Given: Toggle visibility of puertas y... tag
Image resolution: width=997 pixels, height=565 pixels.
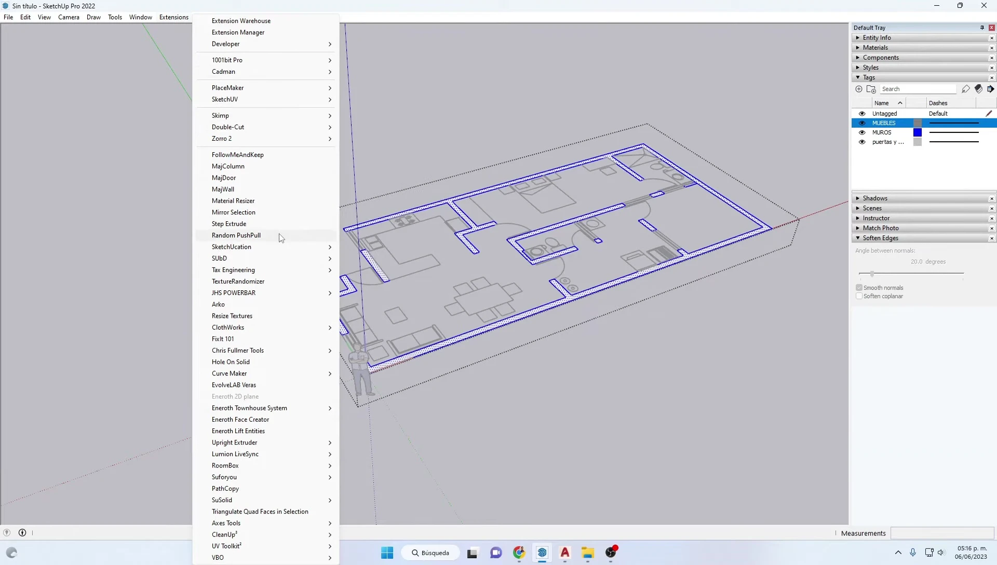Looking at the screenshot, I should click(862, 142).
